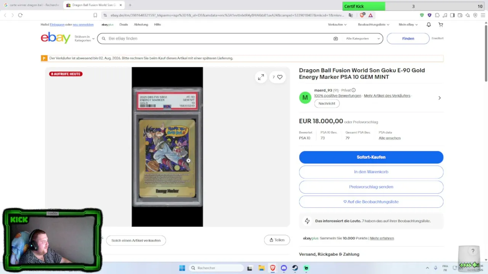This screenshot has width=488, height=274.
Task: Click Solch einen Artikel verkaufen
Action: 136,241
